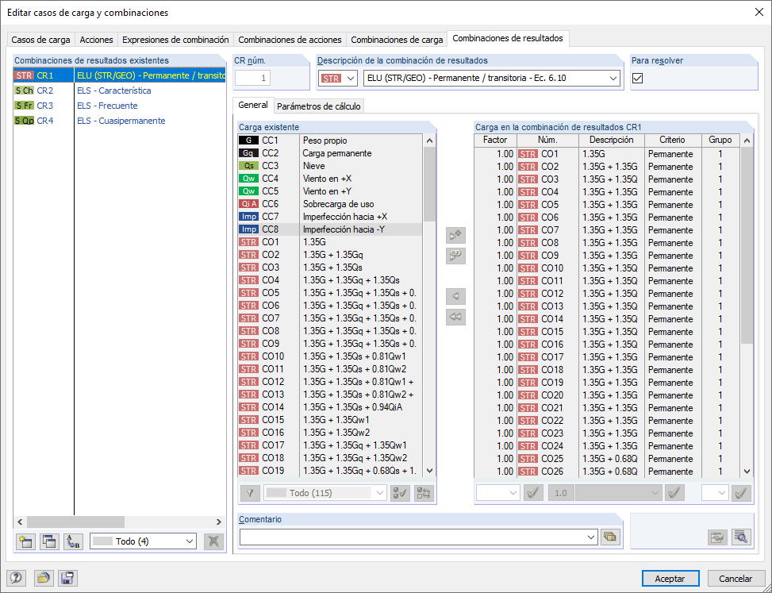Open result combination details view icon

click(741, 537)
